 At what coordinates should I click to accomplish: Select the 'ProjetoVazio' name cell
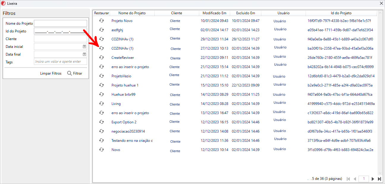click(x=121, y=76)
